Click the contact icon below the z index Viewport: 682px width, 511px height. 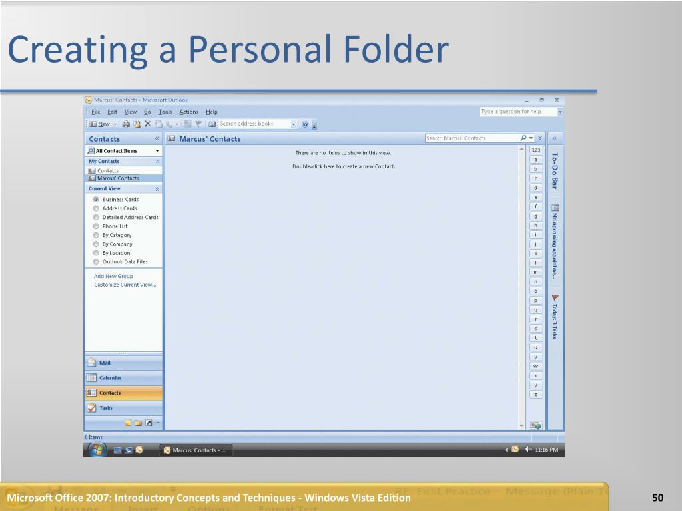pyautogui.click(x=535, y=425)
